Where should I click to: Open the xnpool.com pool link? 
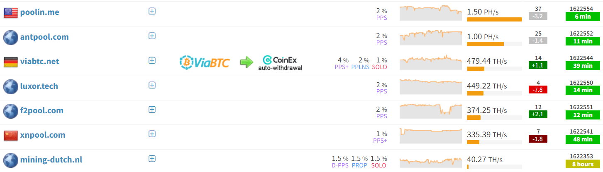[42, 135]
